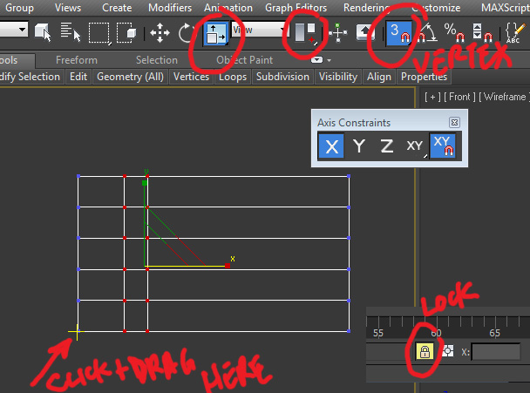Activate the Select Object tool

(x=43, y=33)
